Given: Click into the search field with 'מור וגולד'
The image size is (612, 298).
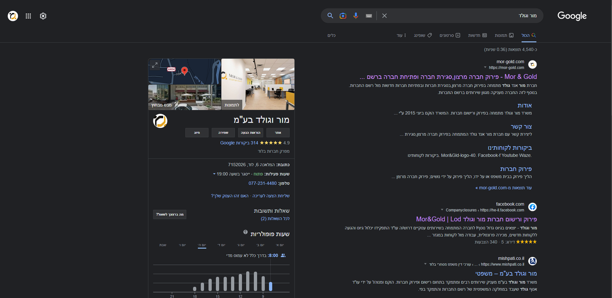Looking at the screenshot, I should tap(464, 16).
